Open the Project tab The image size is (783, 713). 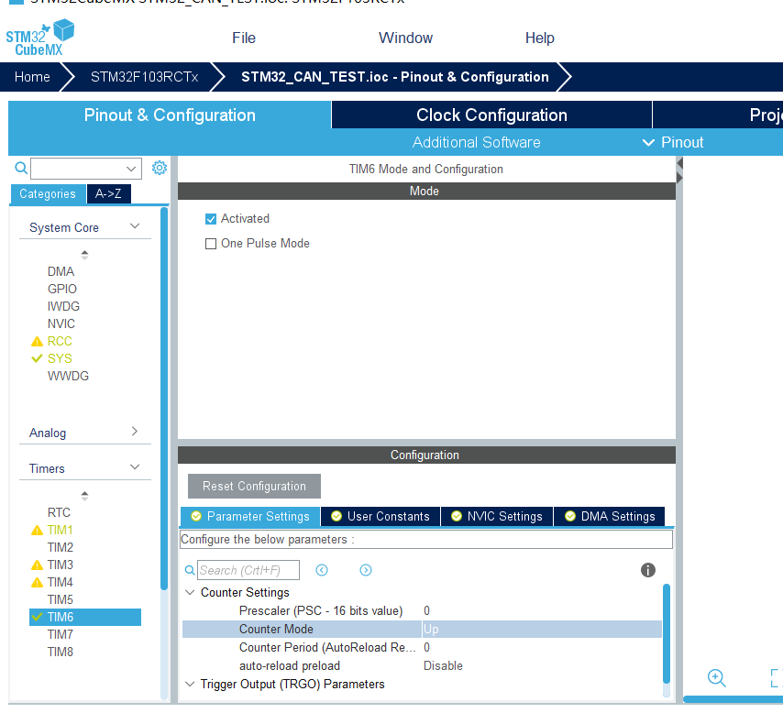coord(718,115)
